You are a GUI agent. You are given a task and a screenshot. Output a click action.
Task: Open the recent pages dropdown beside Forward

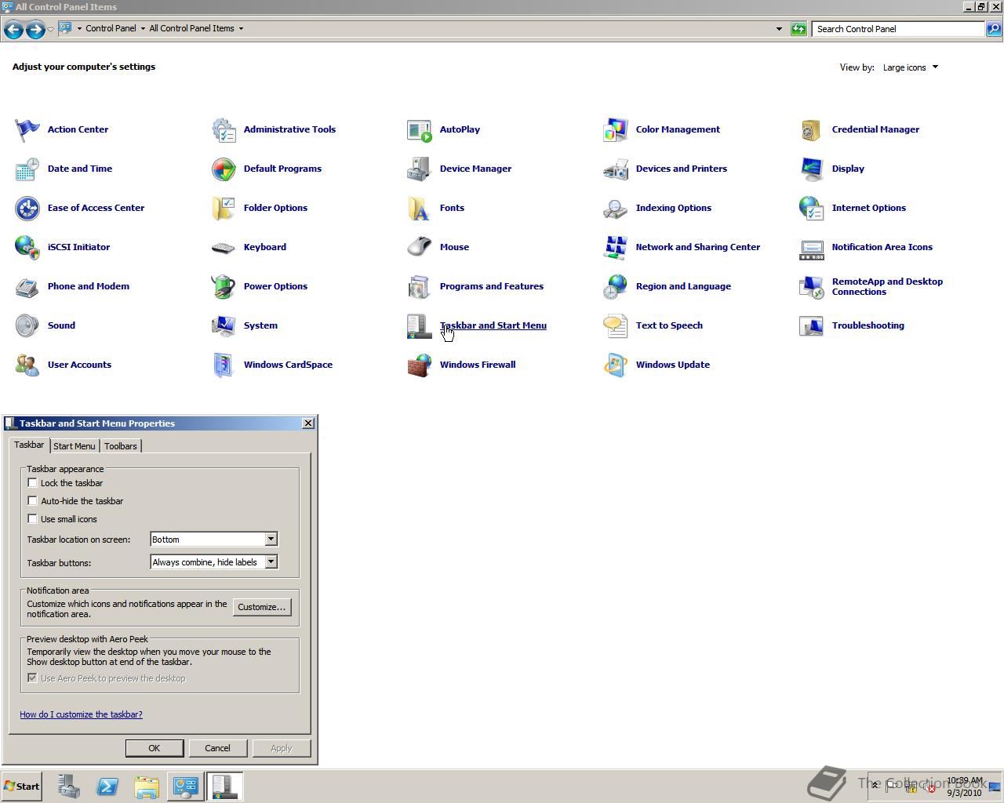[50, 29]
